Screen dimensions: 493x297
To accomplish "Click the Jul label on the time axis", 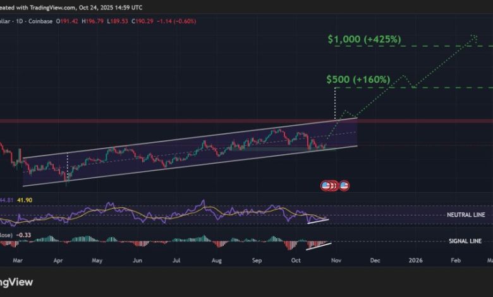I will pyautogui.click(x=176, y=260).
